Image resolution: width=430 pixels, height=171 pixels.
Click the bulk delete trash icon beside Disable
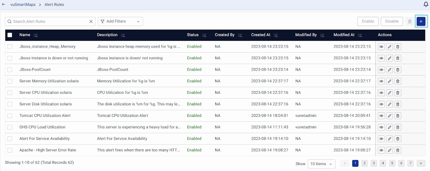(x=410, y=21)
